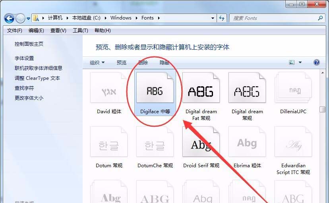Click the Digiface 中等 label text
Image resolution: width=329 pixels, height=203 pixels.
pos(155,112)
